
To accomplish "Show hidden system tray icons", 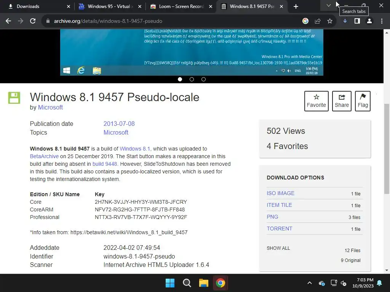I will (310, 283).
